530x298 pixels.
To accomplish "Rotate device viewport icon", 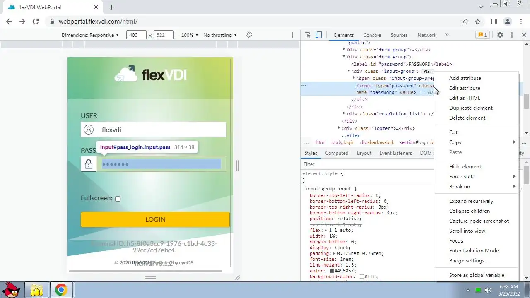I will pos(249,35).
